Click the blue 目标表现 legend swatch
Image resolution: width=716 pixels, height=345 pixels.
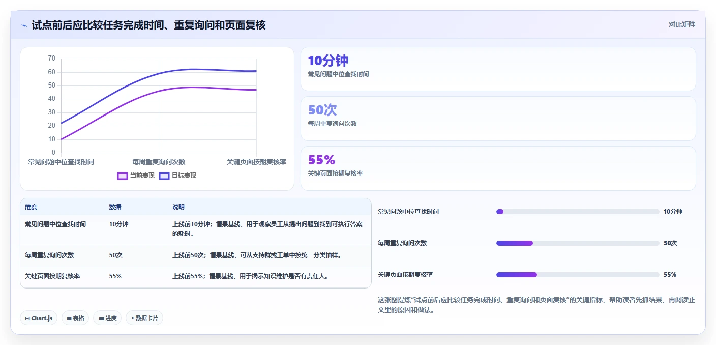point(164,176)
